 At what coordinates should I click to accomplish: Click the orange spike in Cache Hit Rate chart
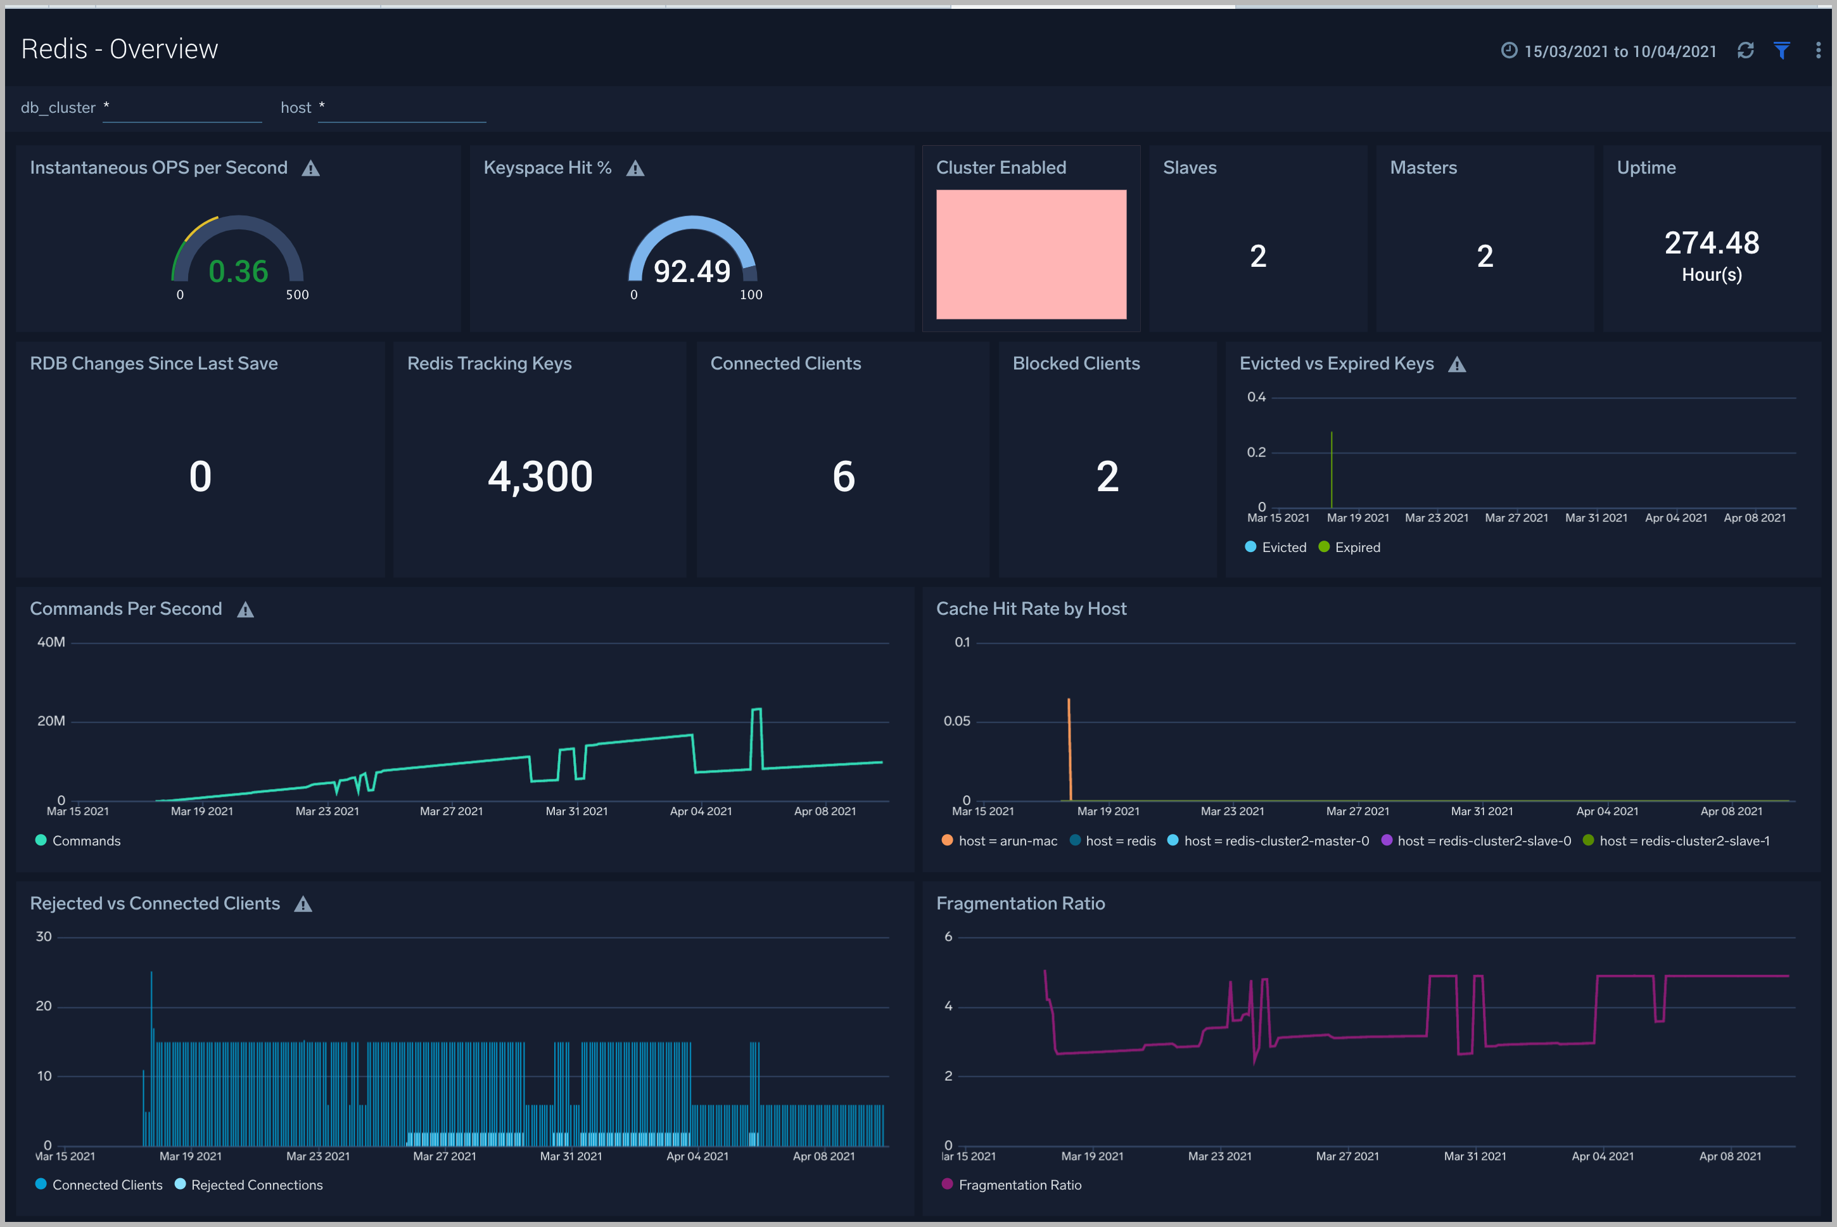click(x=1070, y=749)
